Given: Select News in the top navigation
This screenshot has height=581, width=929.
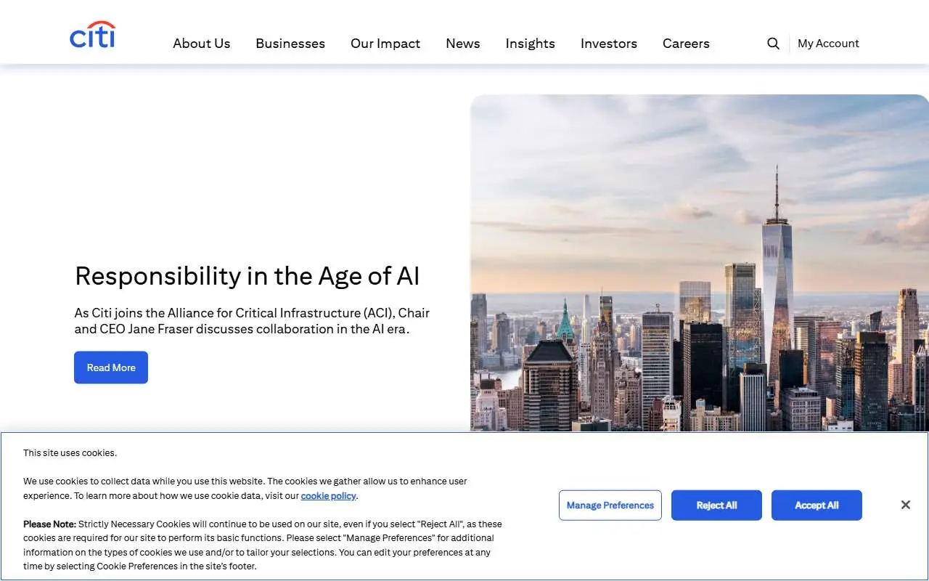Looking at the screenshot, I should coord(463,44).
